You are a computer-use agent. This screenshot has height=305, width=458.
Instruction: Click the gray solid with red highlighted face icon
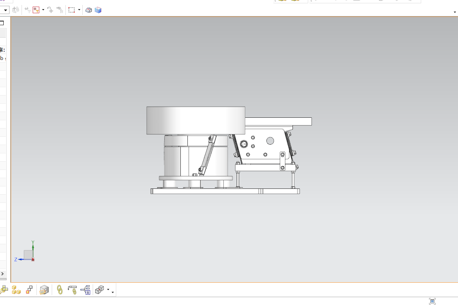pos(89,10)
